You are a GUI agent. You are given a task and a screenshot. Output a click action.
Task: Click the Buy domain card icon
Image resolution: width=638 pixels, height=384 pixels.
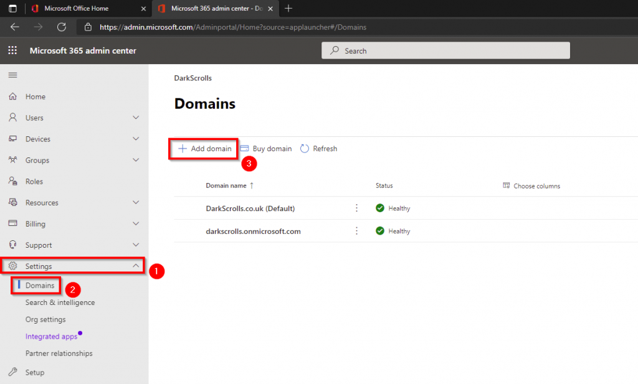point(244,148)
